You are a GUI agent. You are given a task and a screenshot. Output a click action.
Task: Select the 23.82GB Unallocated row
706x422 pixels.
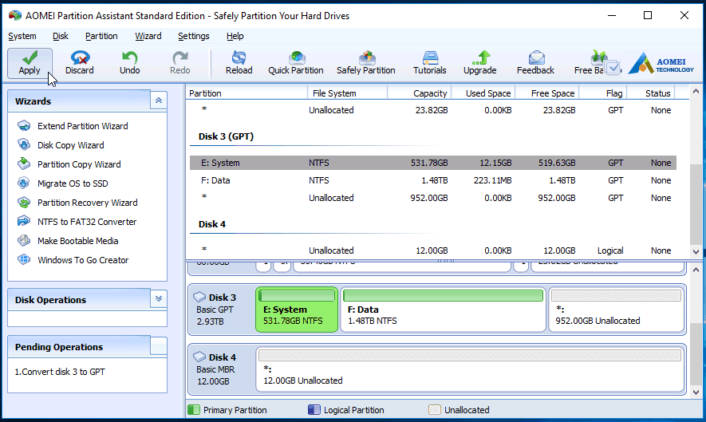[433, 110]
